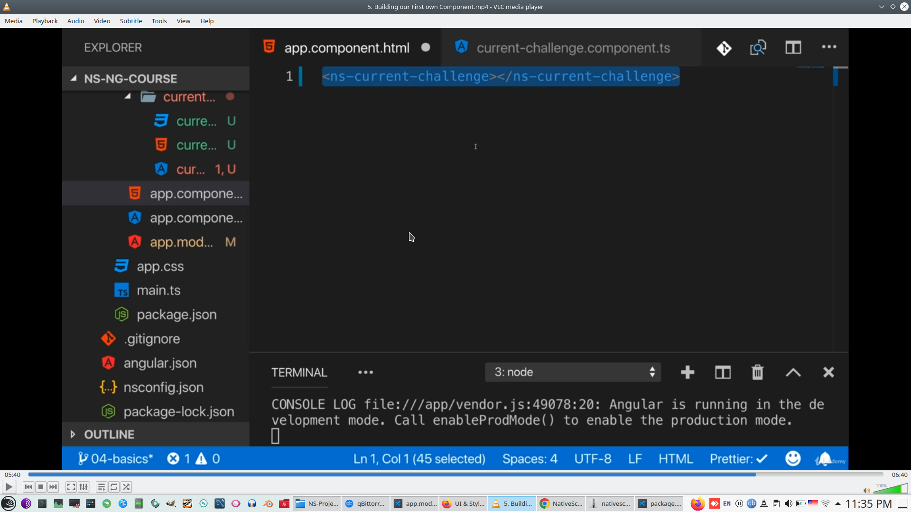Screen dimensions: 911x512
Task: Seek within the video progress bar
Action: click(x=455, y=475)
